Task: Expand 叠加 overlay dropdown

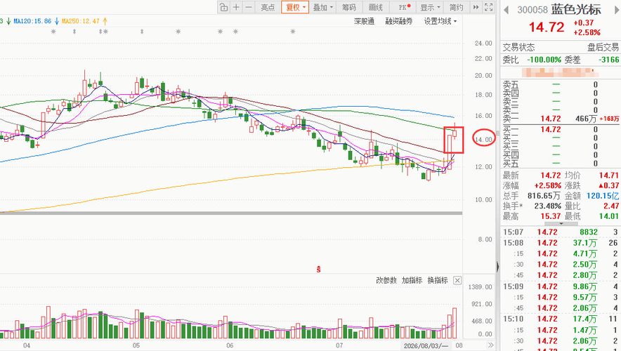Action: coord(322,7)
